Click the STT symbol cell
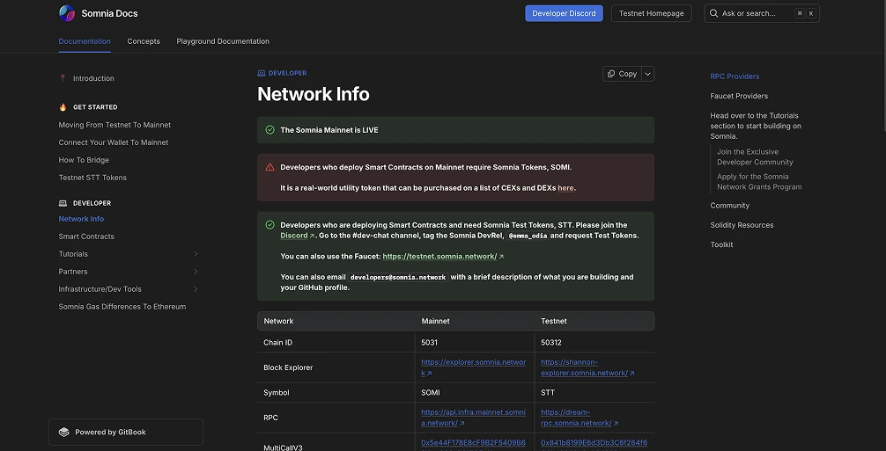This screenshot has height=451, width=886. point(548,393)
